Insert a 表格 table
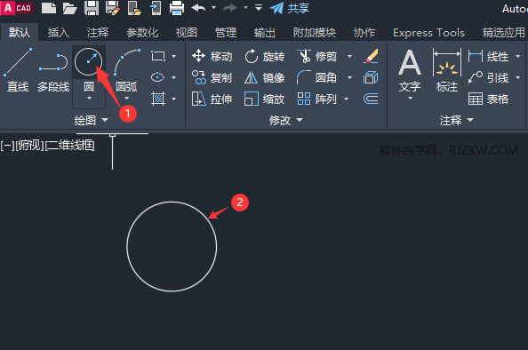This screenshot has width=528, height=350. tap(488, 99)
